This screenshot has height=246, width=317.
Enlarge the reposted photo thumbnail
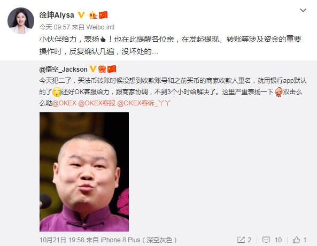click(x=84, y=172)
